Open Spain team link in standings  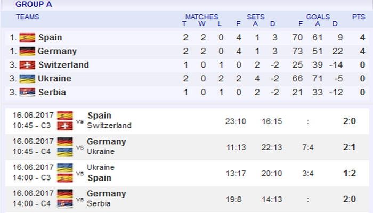[50, 37]
